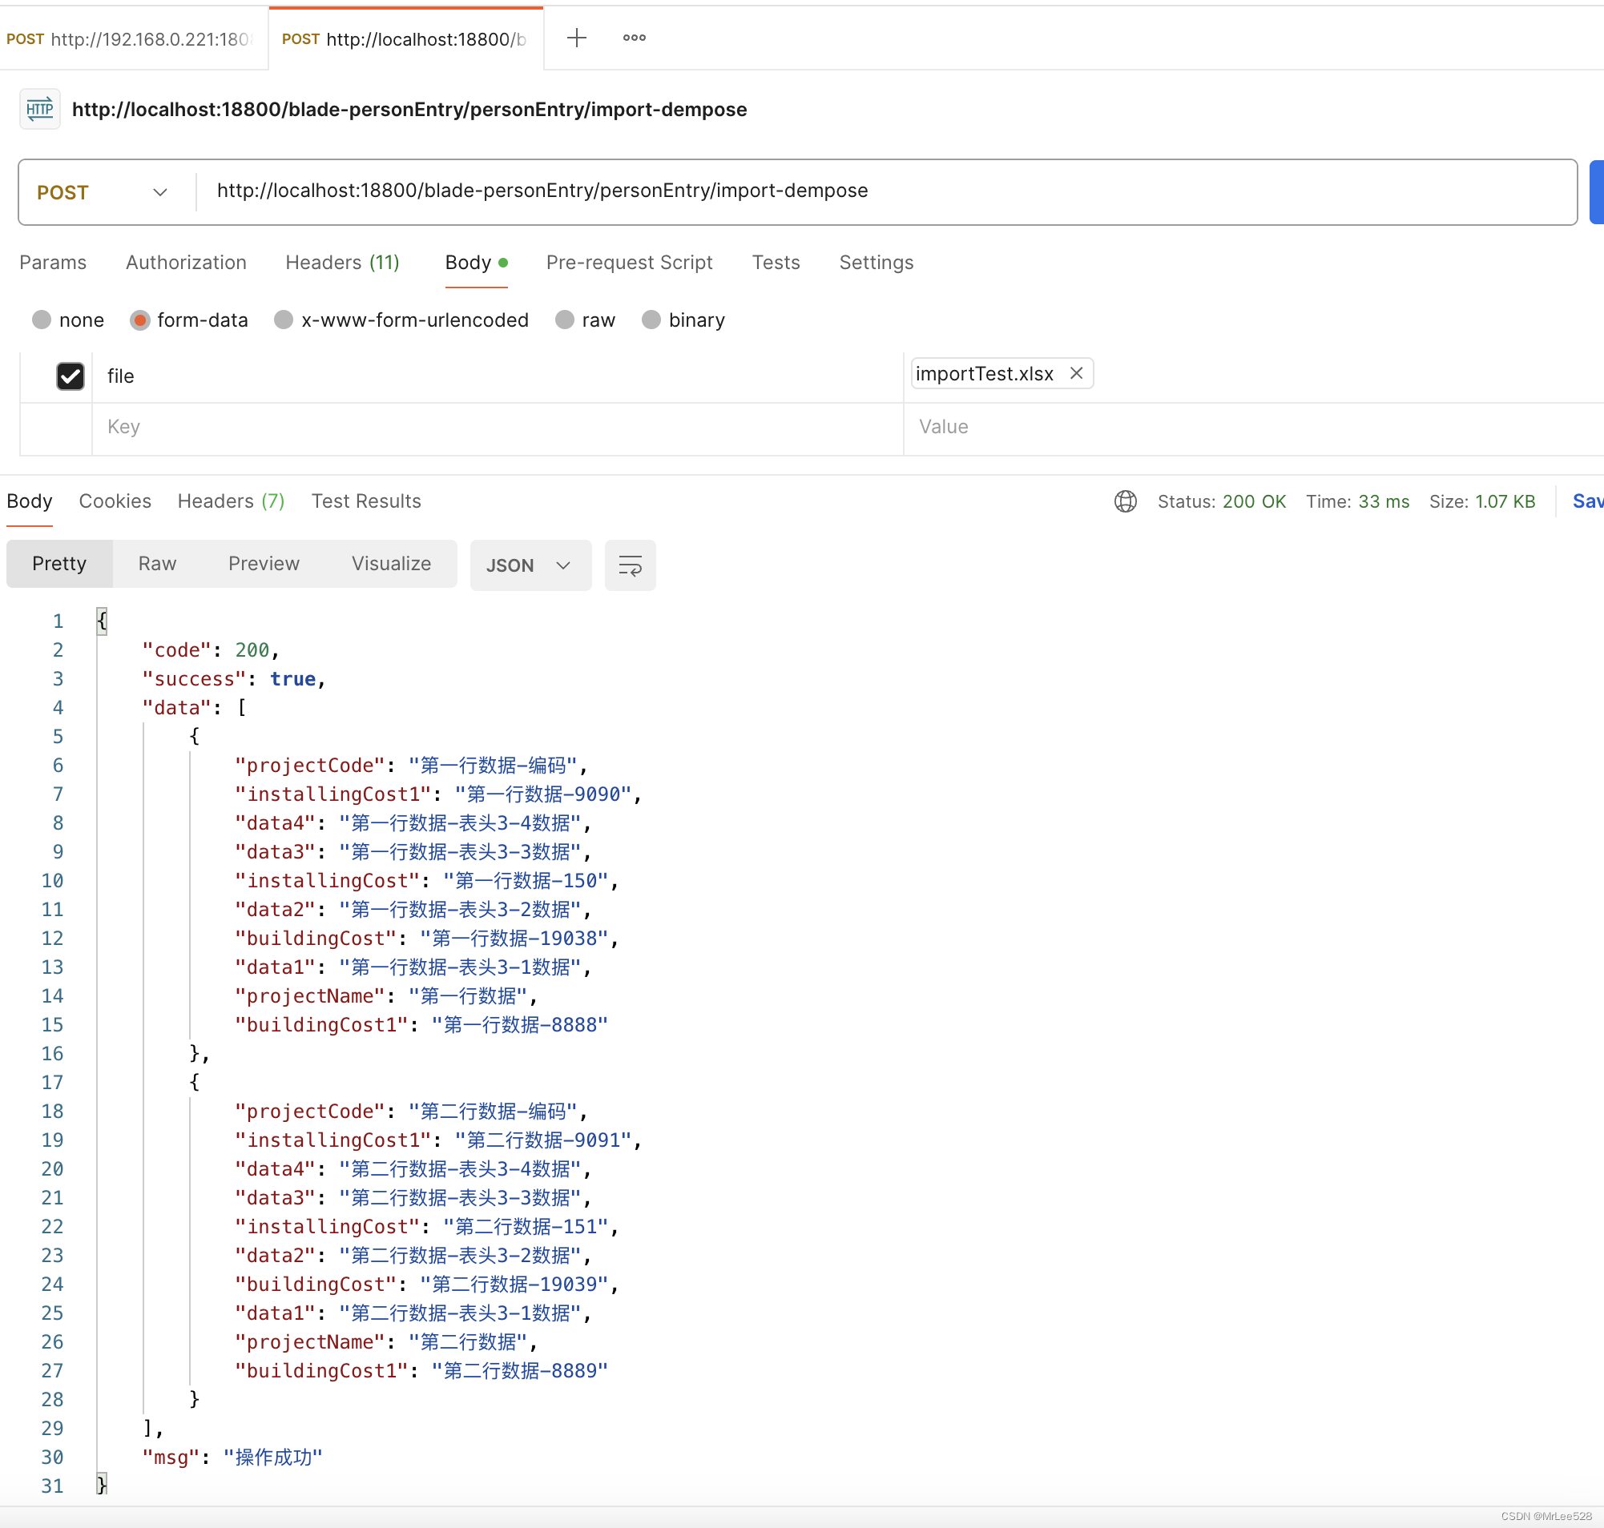Viewport: 1604px width, 1528px height.
Task: Switch to the Tests tab
Action: [x=775, y=262]
